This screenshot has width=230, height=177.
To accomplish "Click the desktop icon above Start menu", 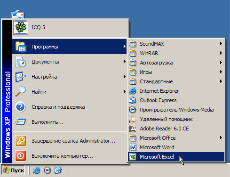I will (18, 14).
